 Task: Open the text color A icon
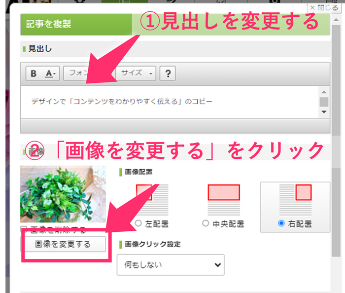pos(50,73)
